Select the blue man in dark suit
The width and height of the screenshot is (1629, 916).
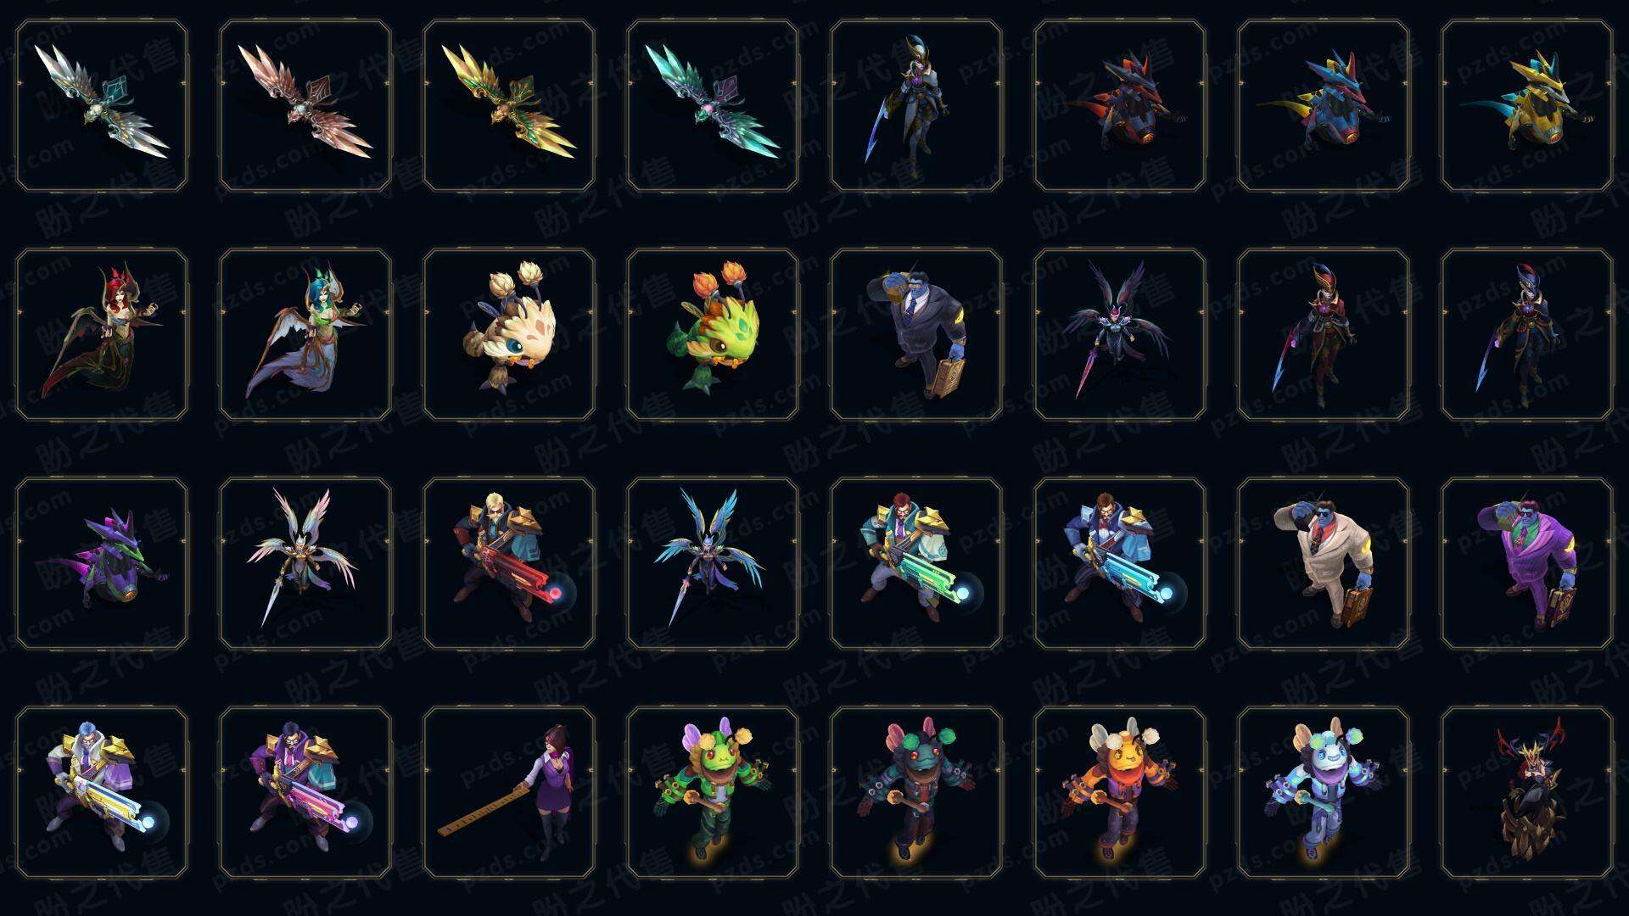(x=916, y=334)
